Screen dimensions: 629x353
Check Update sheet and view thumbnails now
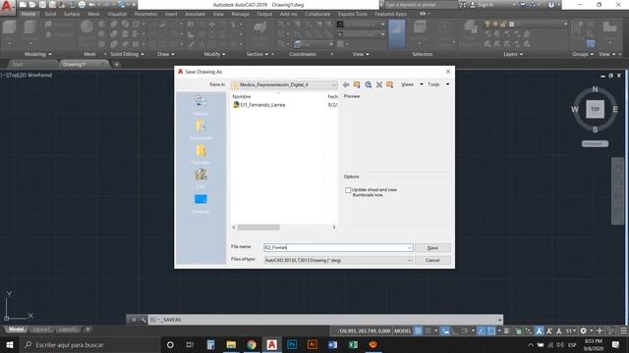[348, 190]
